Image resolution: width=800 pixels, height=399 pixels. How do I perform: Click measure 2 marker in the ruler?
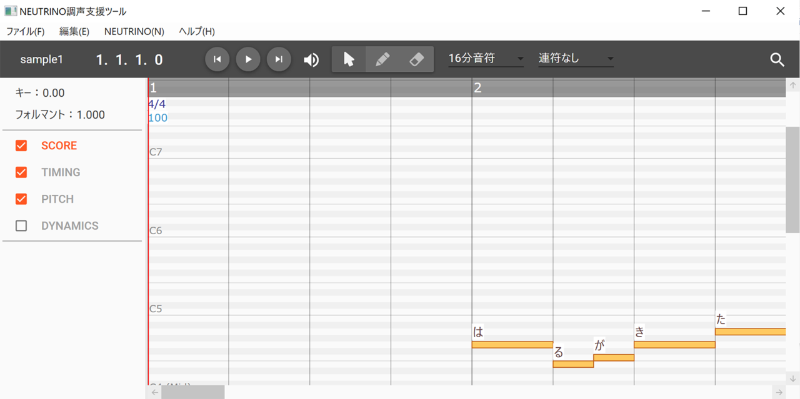tap(478, 87)
